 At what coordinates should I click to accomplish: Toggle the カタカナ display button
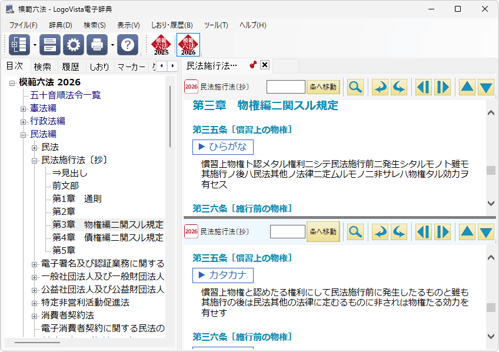[x=223, y=275]
